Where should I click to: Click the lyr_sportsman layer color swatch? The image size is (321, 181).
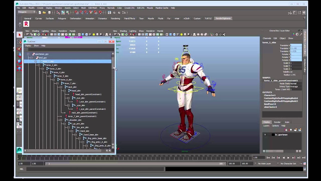pyautogui.click(x=273, y=135)
